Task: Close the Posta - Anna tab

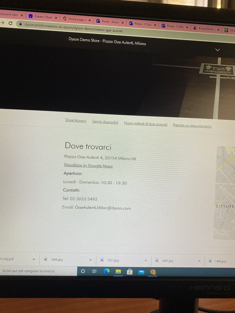Action: coord(122,23)
